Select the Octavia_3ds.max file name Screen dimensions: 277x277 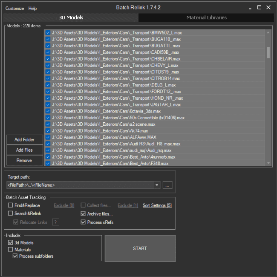145,111
